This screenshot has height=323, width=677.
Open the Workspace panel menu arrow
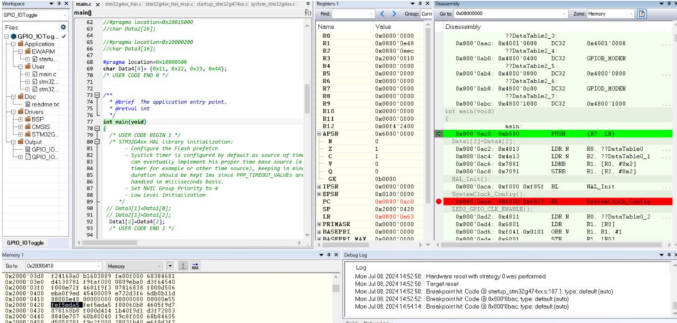pyautogui.click(x=52, y=4)
